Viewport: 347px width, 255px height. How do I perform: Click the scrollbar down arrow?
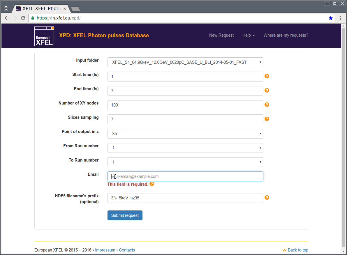tap(343, 251)
